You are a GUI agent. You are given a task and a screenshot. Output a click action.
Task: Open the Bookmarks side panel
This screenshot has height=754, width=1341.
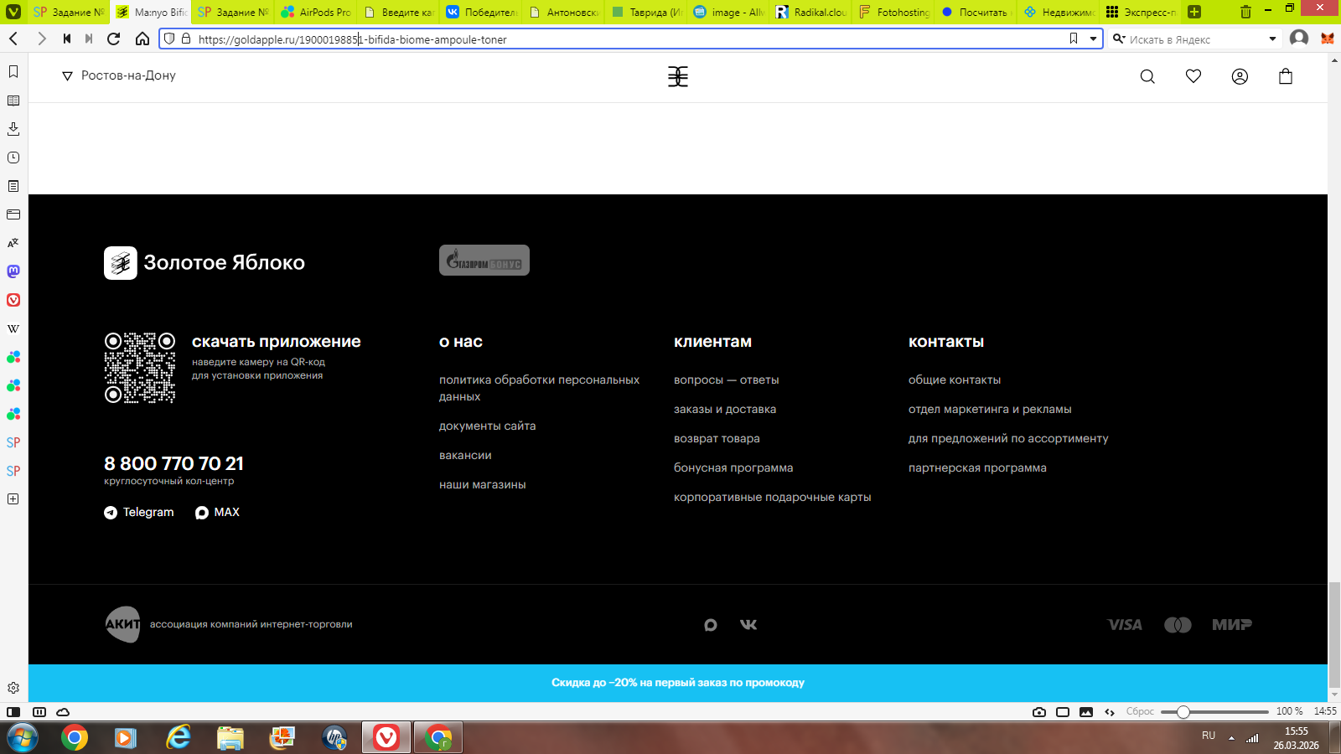[x=13, y=72]
